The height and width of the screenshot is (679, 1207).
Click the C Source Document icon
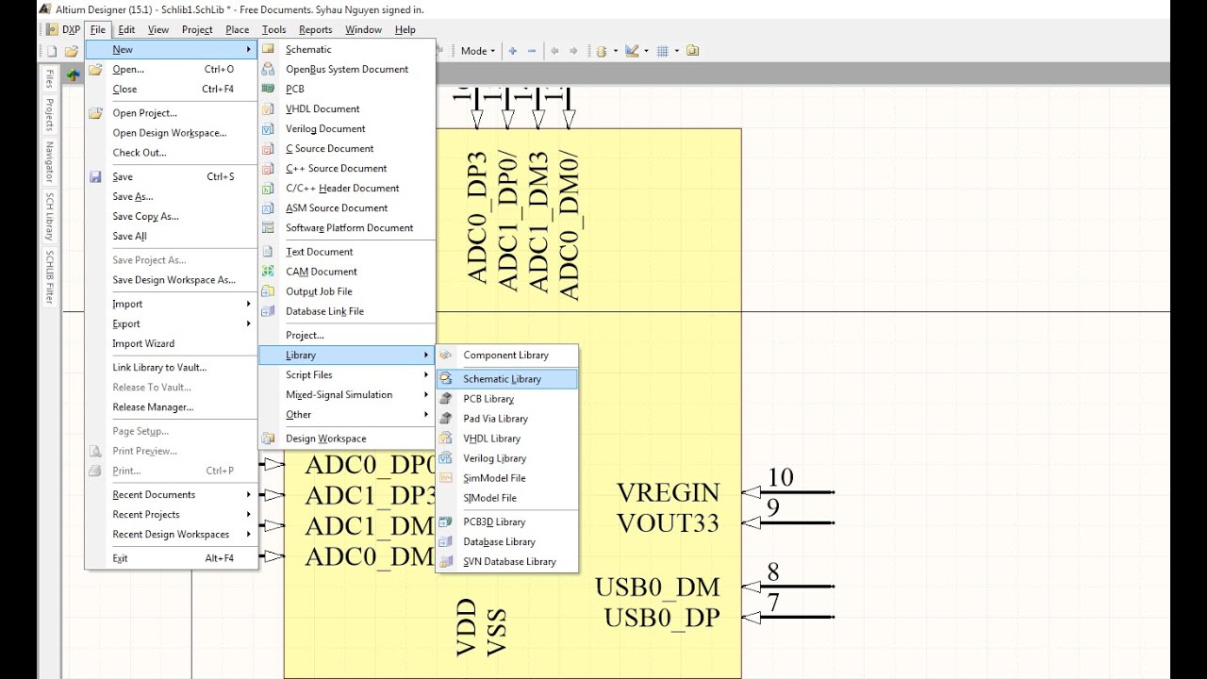[x=268, y=148]
